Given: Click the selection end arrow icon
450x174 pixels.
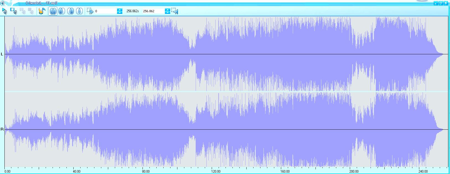Looking at the screenshot, I should click(175, 11).
